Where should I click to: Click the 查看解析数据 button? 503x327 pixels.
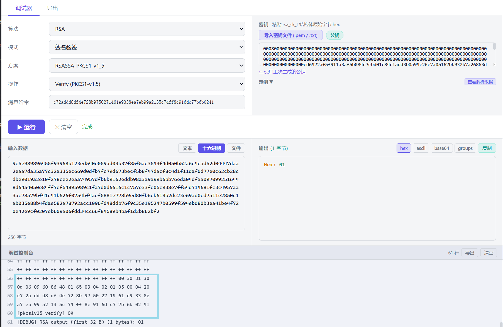480,82
